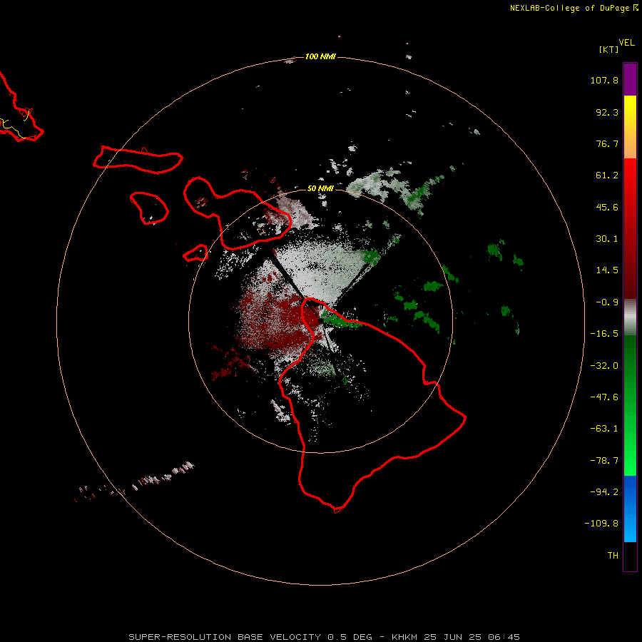The image size is (642, 642).
Task: Click the yellow segment of velocity color bar
Action: pyautogui.click(x=630, y=111)
